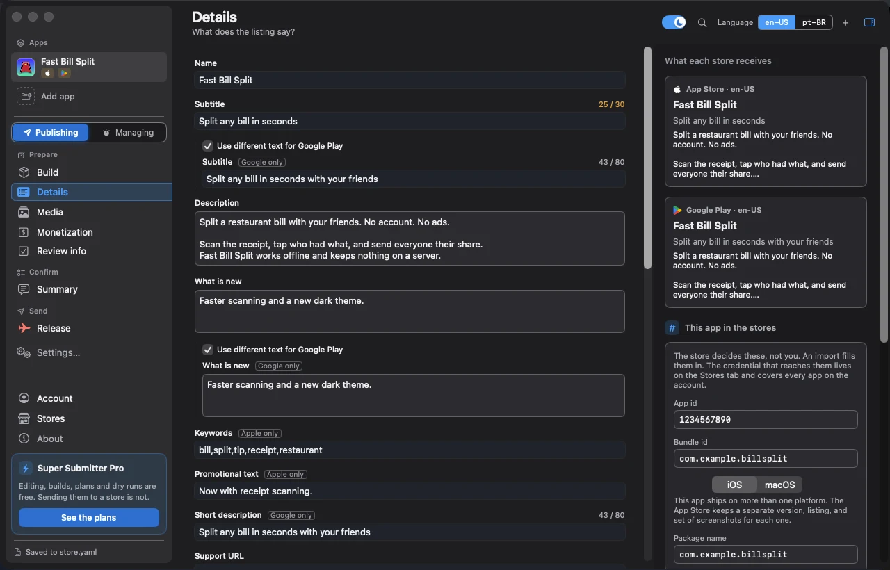Click the Settings gears icon
890x570 pixels.
coord(24,352)
